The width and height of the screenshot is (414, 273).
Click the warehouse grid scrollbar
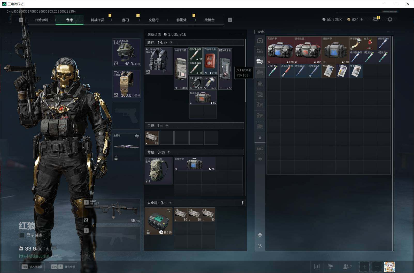[x=393, y=143]
